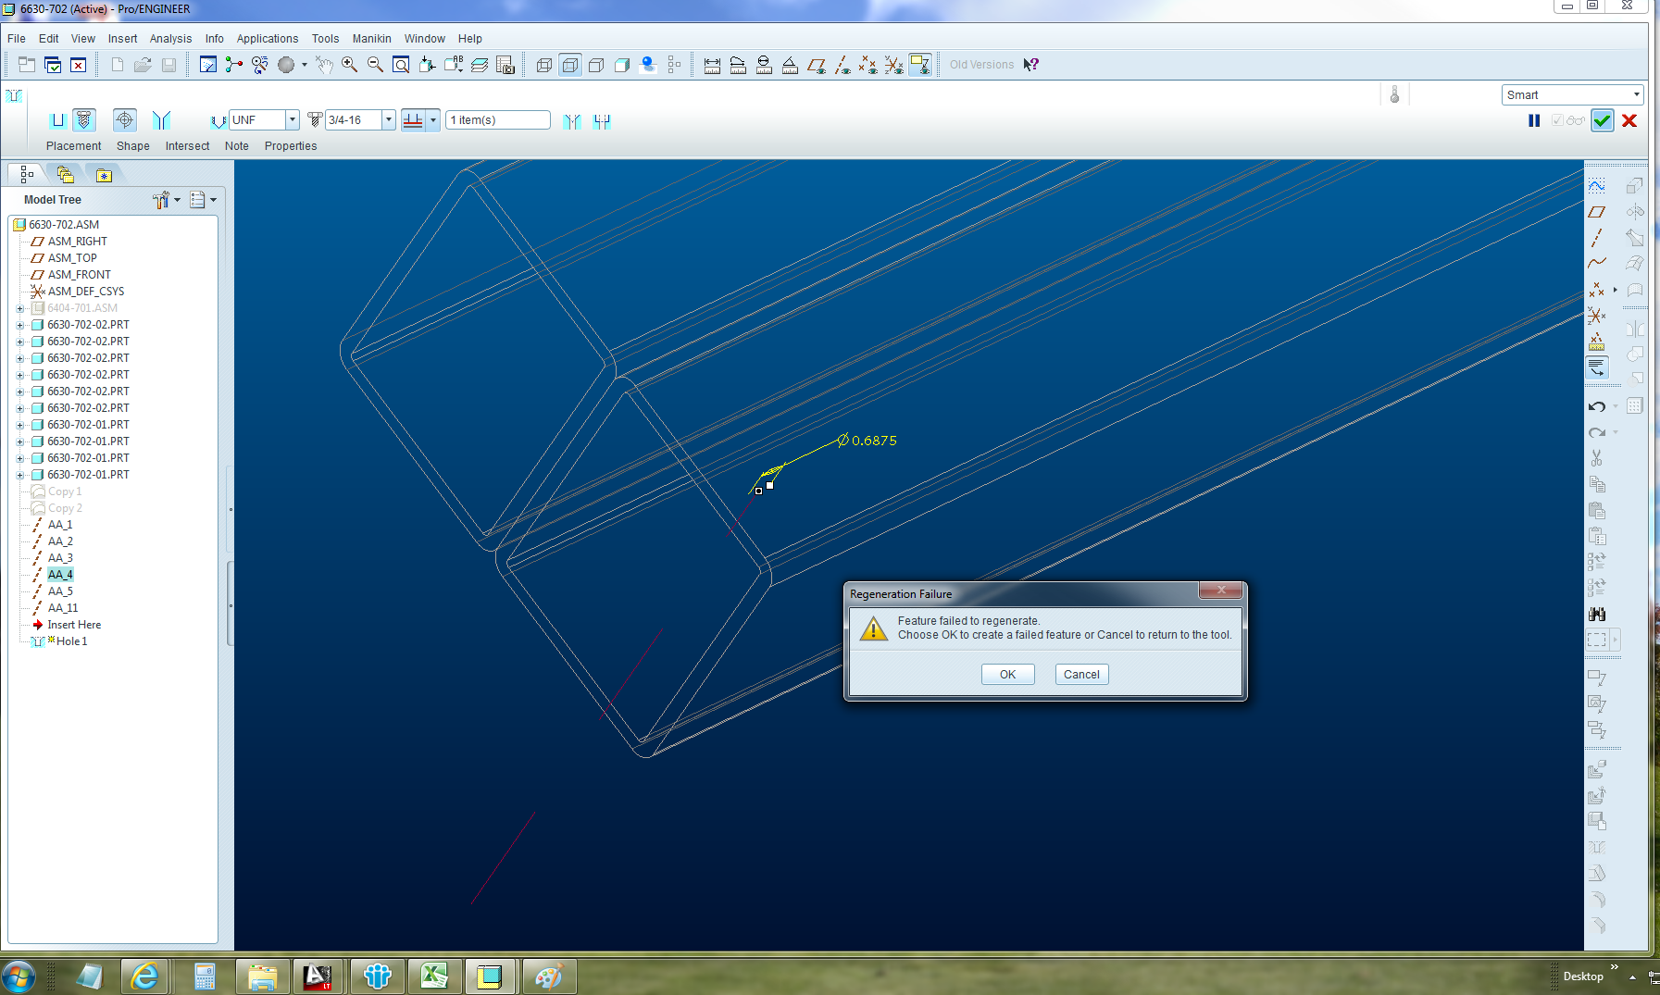Open the Shape tab
Image resolution: width=1660 pixels, height=995 pixels.
[x=133, y=146]
